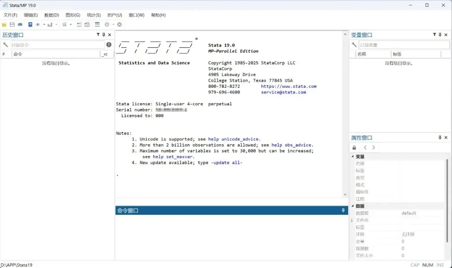Click the service@stata.com link
This screenshot has height=268, width=452.
point(284,92)
